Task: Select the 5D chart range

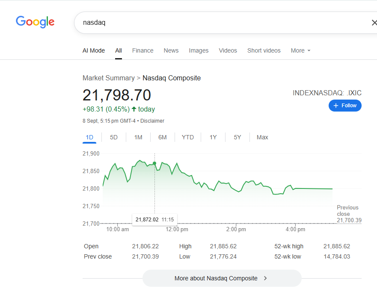Action: [113, 137]
